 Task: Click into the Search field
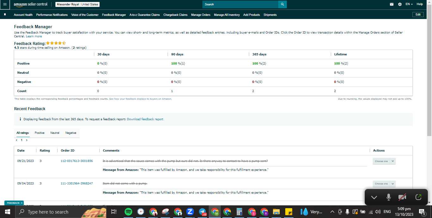click(x=240, y=4)
